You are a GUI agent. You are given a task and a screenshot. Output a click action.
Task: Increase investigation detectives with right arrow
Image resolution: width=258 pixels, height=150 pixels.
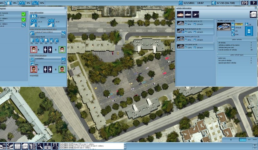(50, 69)
